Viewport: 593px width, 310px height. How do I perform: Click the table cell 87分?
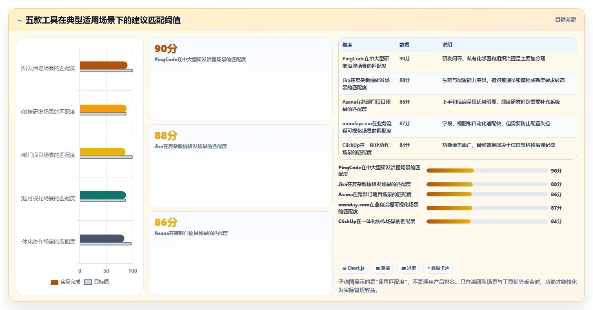[x=405, y=123]
